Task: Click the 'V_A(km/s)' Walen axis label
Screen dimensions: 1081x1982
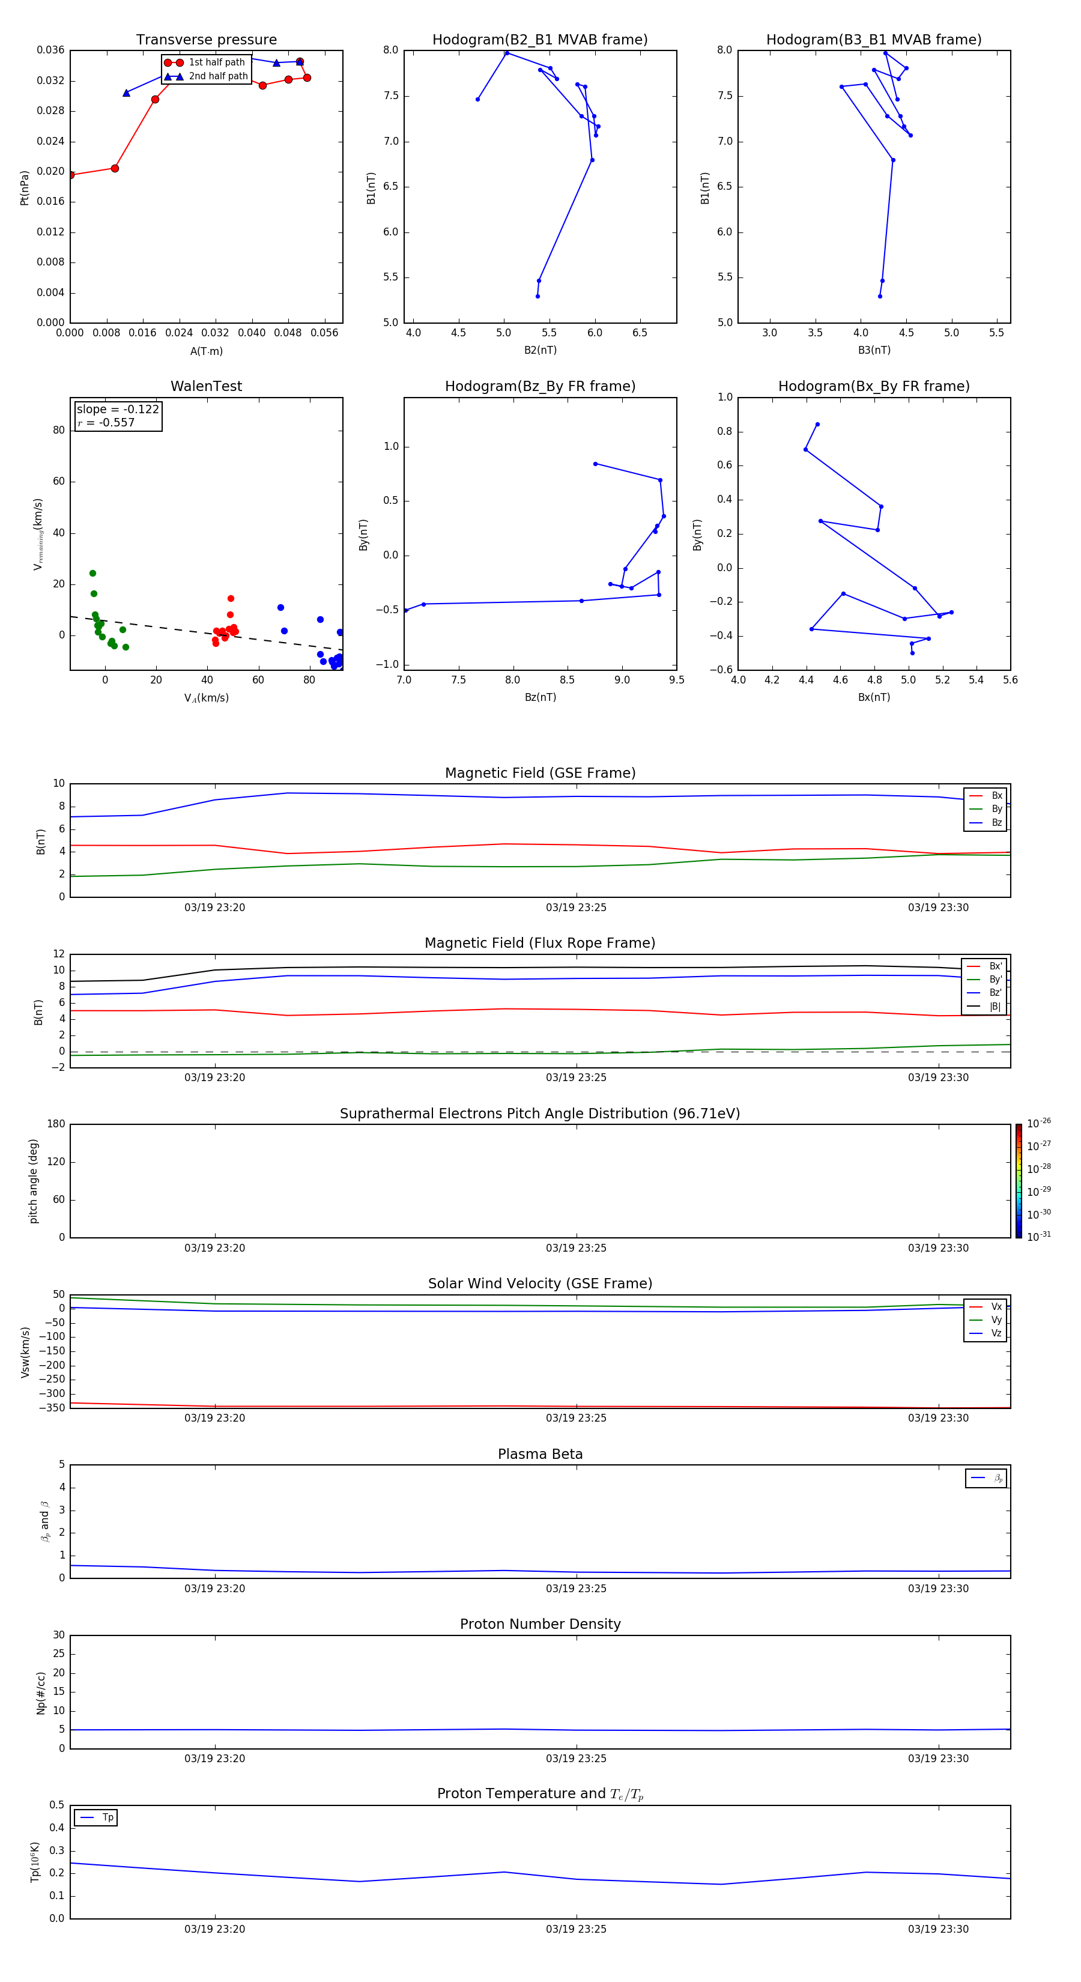Action: coord(206,698)
